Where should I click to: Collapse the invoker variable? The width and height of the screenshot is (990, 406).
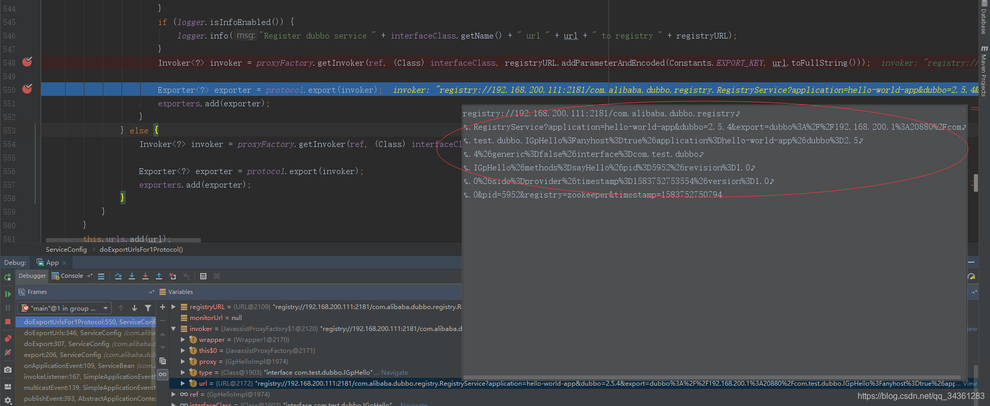tap(174, 329)
